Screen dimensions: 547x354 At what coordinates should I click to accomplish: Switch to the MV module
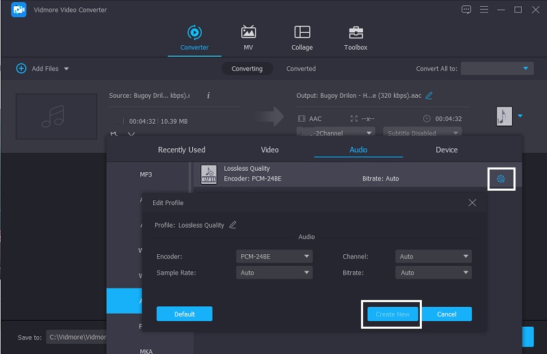tap(248, 32)
